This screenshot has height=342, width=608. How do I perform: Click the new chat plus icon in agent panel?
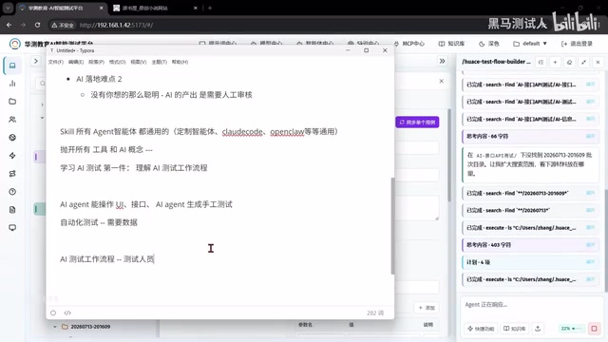click(x=555, y=62)
